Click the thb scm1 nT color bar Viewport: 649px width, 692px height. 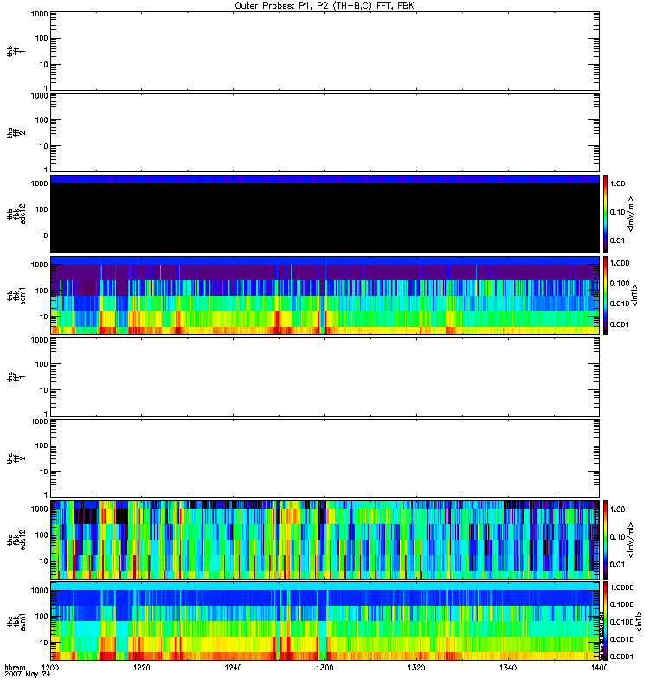click(607, 295)
